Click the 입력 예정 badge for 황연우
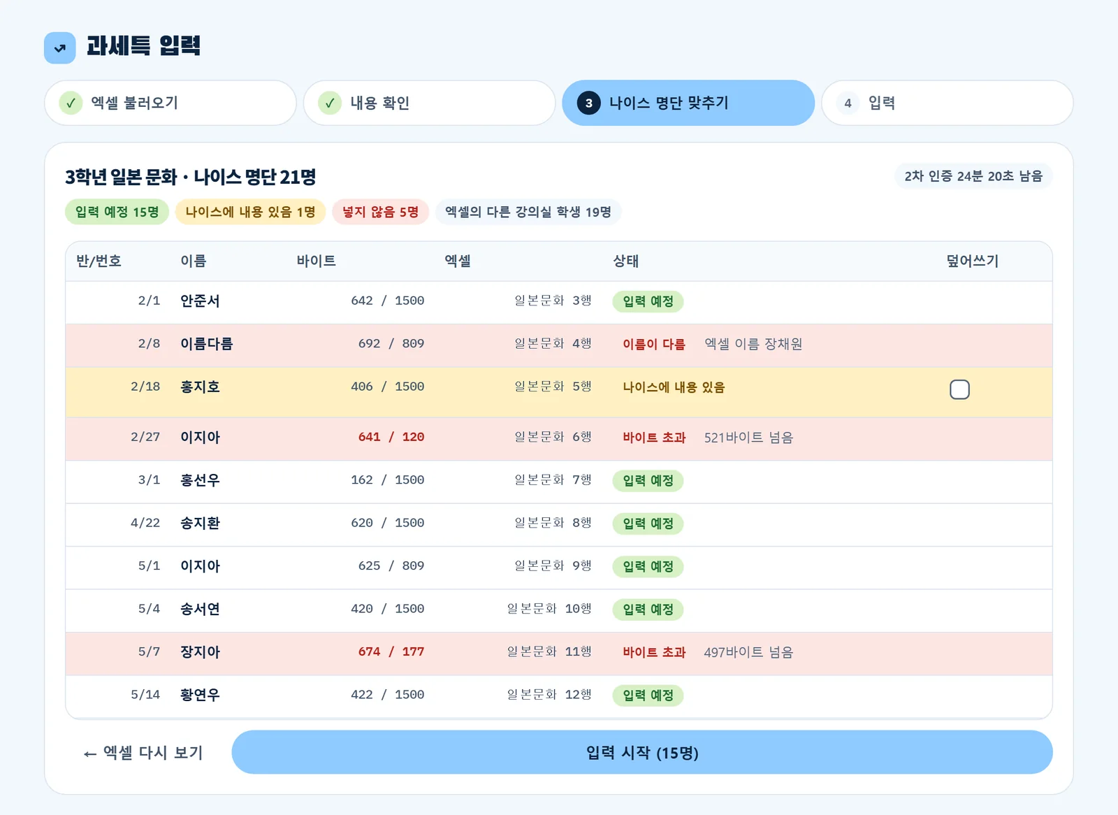The height and width of the screenshot is (815, 1118). coord(648,695)
